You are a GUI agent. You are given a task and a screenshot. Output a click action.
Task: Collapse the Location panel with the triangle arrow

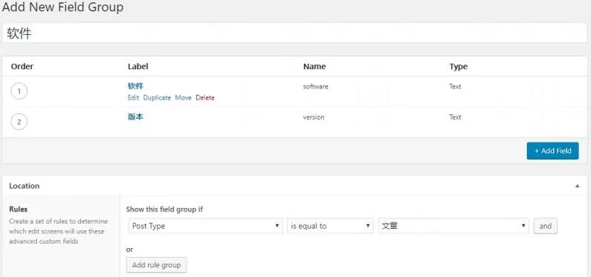coord(577,186)
